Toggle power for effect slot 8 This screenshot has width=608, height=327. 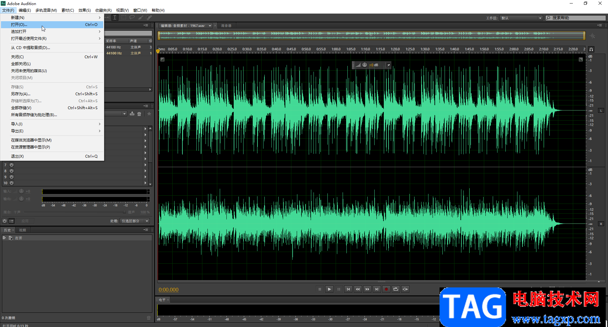(x=11, y=171)
